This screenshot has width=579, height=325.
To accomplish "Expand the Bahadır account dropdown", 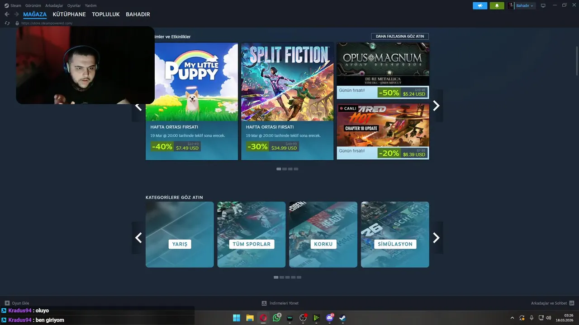I will coord(532,6).
